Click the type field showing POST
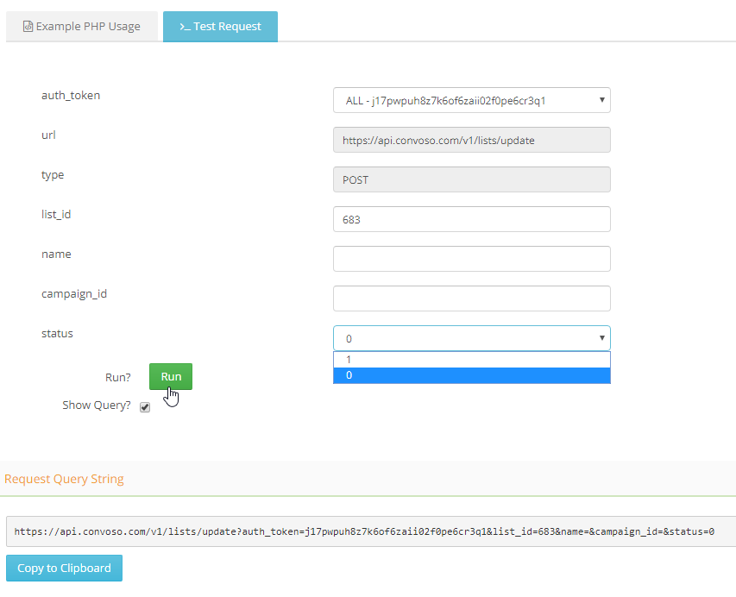736x597 pixels. 471,179
